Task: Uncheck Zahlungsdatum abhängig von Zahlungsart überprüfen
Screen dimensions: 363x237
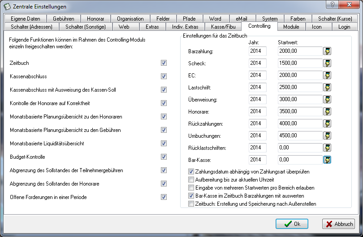Action: coord(191,171)
